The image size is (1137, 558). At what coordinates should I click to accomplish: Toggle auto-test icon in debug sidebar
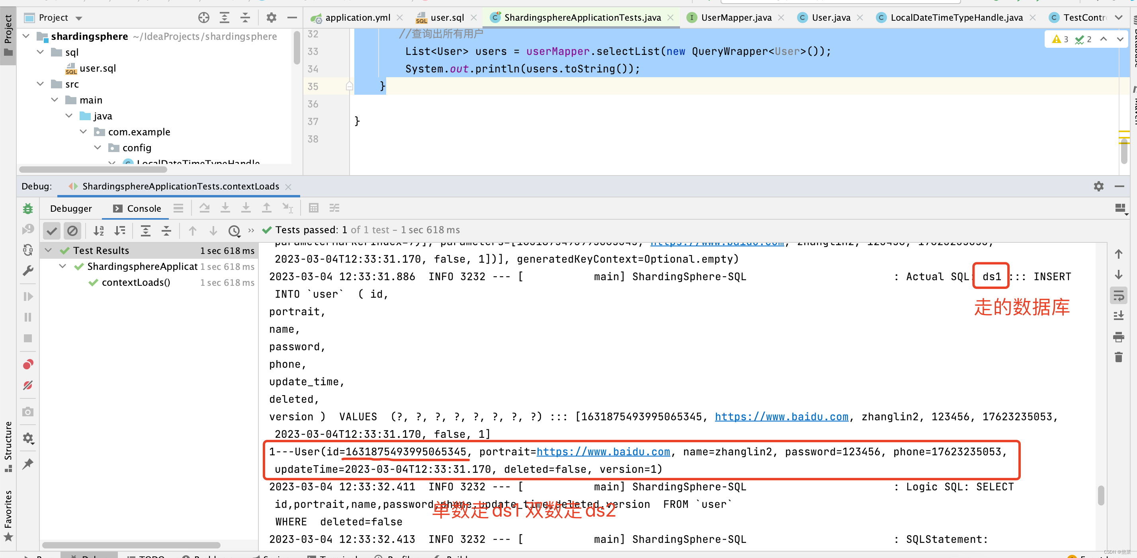point(28,250)
